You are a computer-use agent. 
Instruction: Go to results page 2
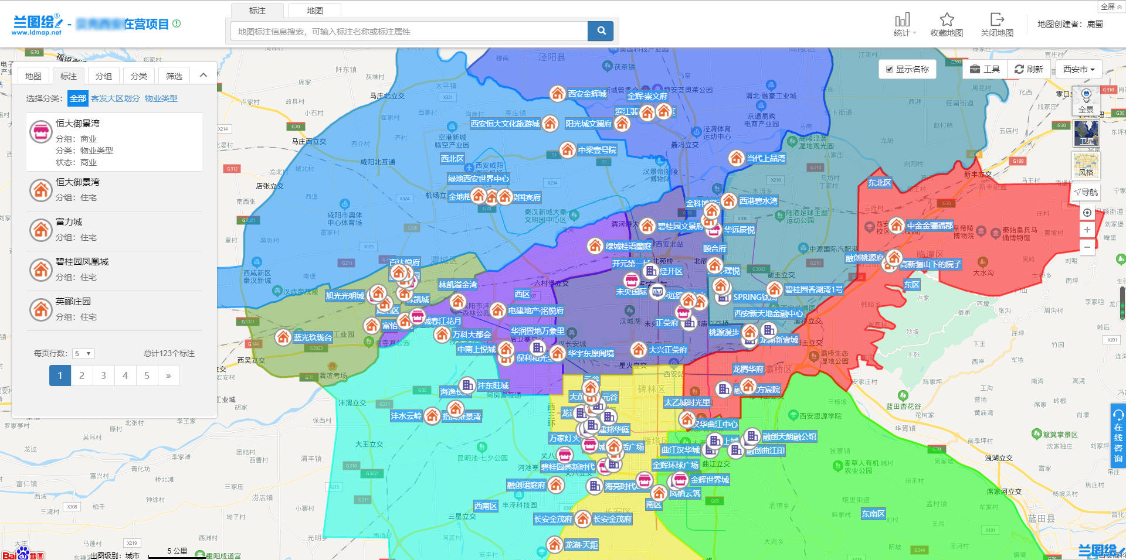[x=82, y=375]
